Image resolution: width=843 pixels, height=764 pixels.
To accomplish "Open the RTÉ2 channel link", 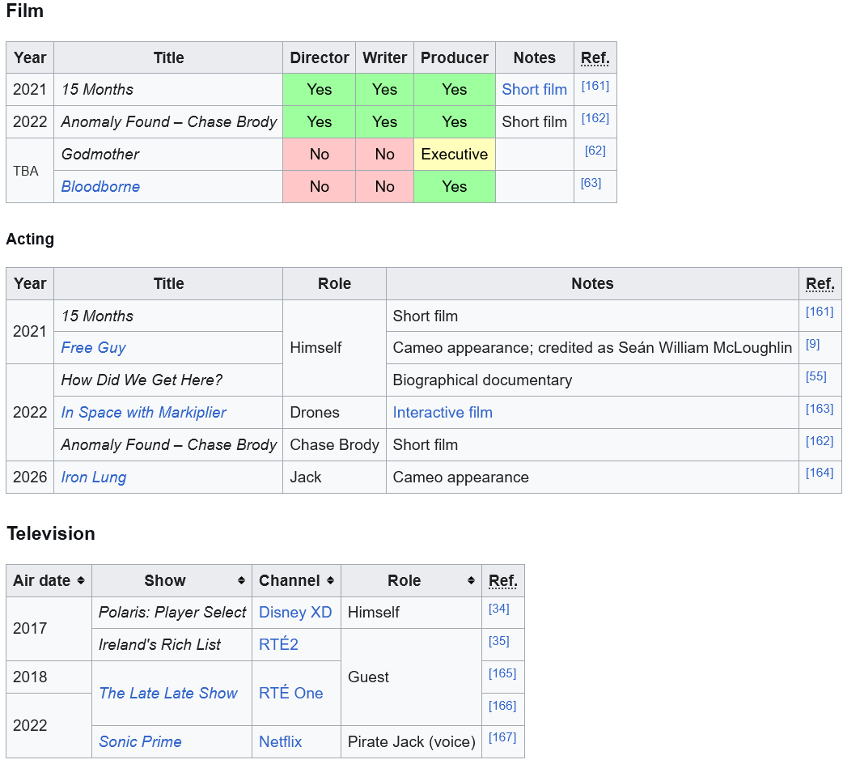I will [278, 644].
